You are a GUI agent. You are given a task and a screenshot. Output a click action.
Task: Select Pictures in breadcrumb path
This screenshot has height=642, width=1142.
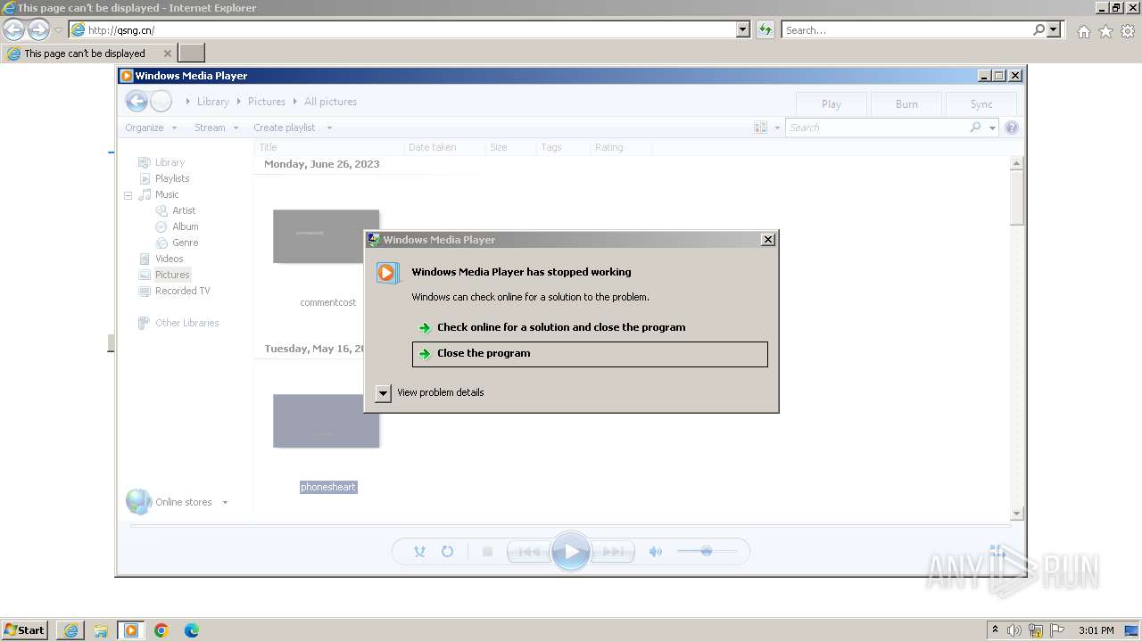[x=267, y=102]
